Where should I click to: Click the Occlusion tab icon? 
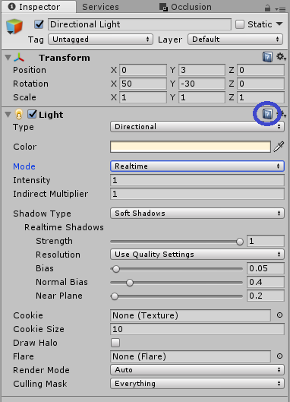[x=163, y=7]
